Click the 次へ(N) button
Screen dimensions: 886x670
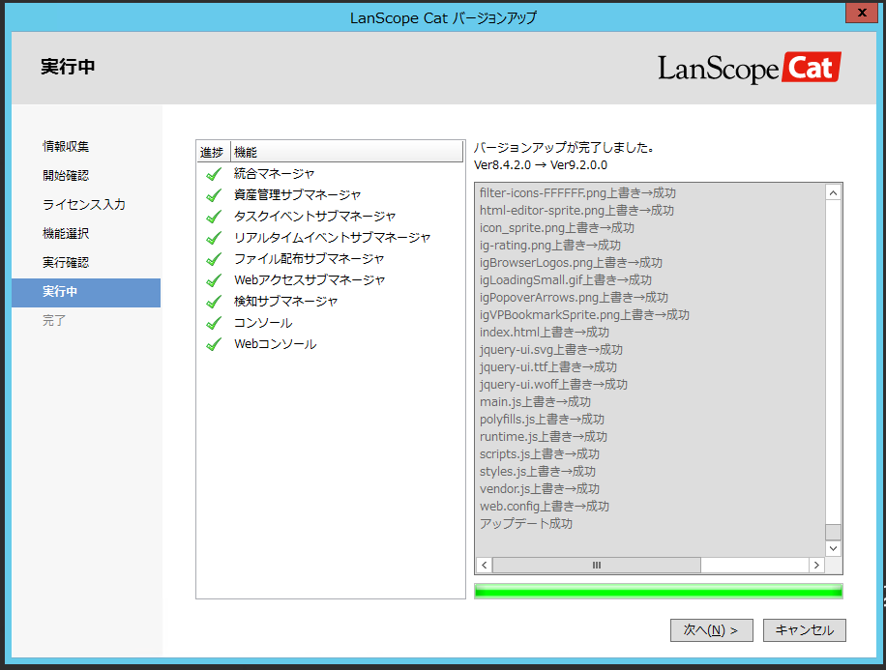click(711, 629)
